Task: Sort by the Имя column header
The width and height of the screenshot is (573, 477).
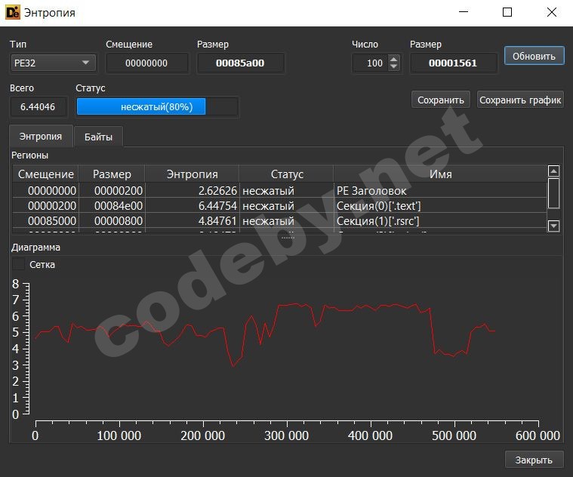Action: tap(440, 174)
